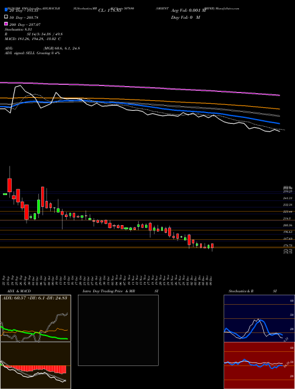The height and width of the screenshot is (389, 295).
Task: Click the red-background RSI chart panel
Action: click(259, 365)
